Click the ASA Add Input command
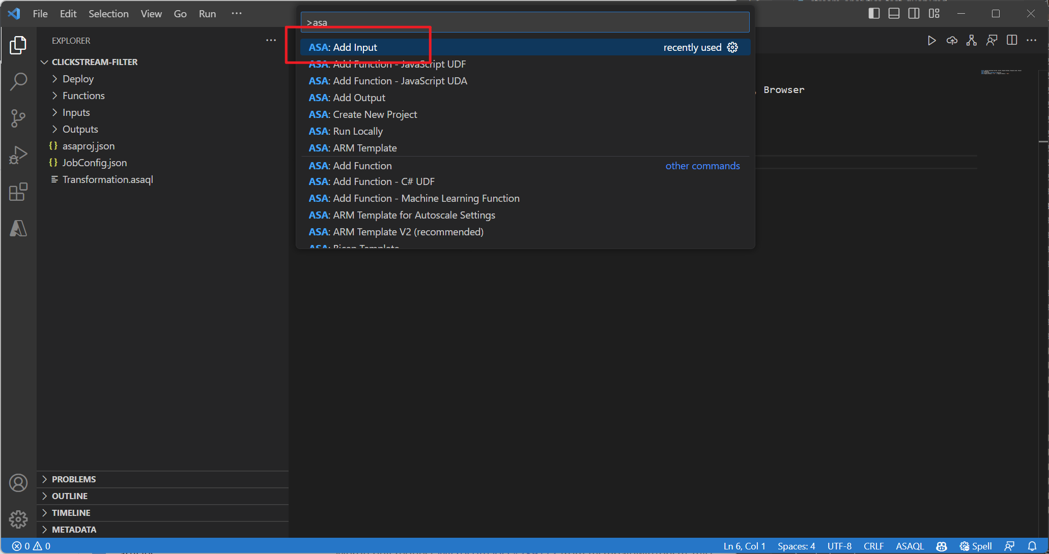1049x554 pixels. 343,46
